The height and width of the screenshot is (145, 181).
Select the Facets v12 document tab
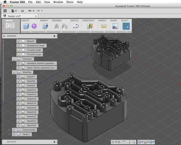coord(20,16)
